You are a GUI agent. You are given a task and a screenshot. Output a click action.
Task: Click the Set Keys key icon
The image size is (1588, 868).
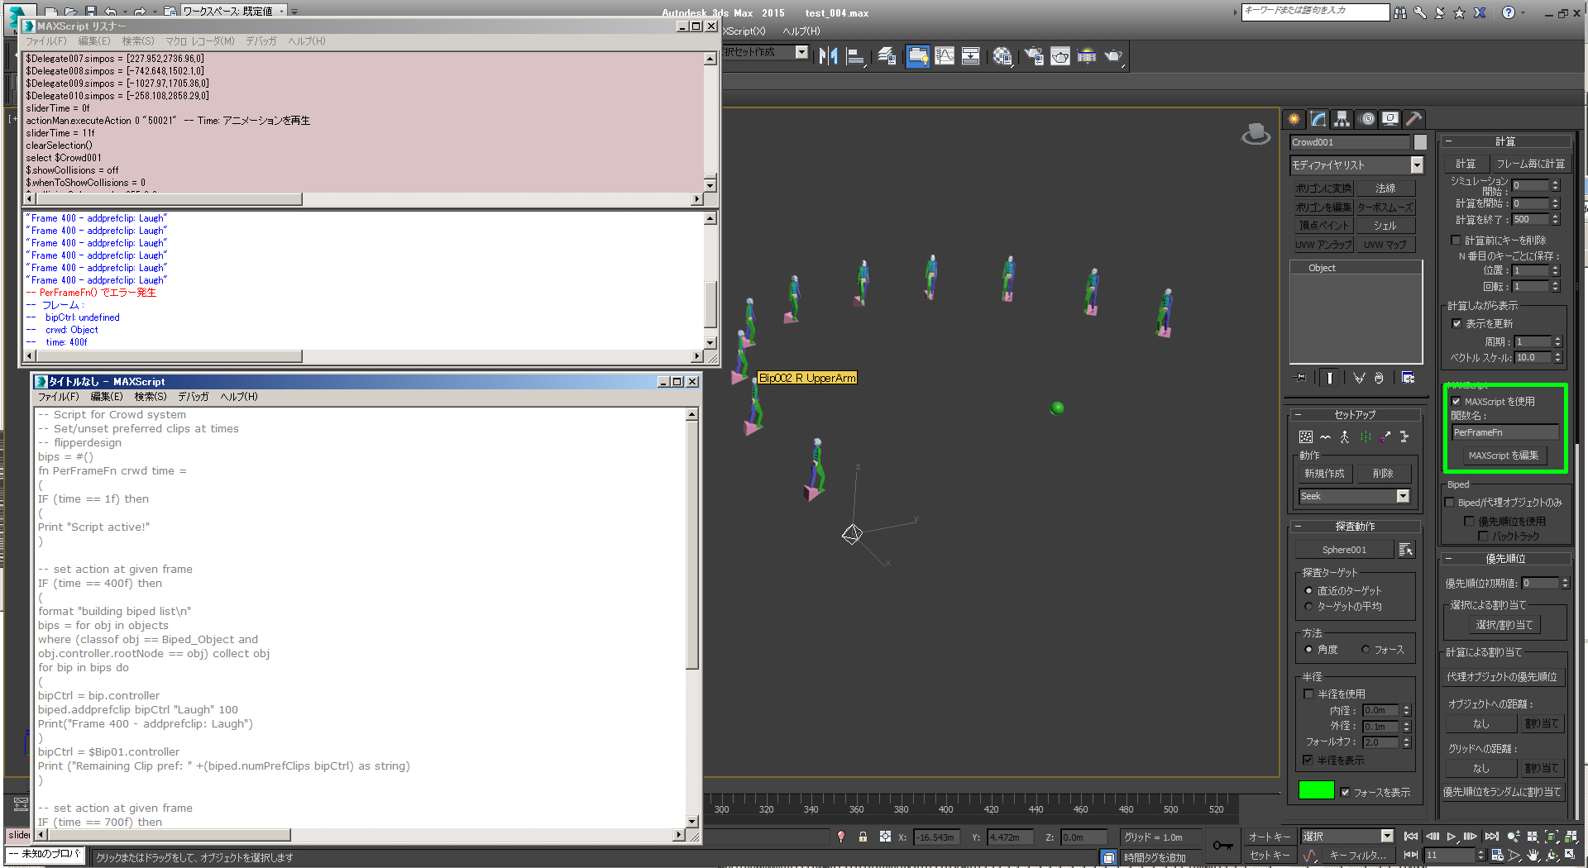[1222, 845]
